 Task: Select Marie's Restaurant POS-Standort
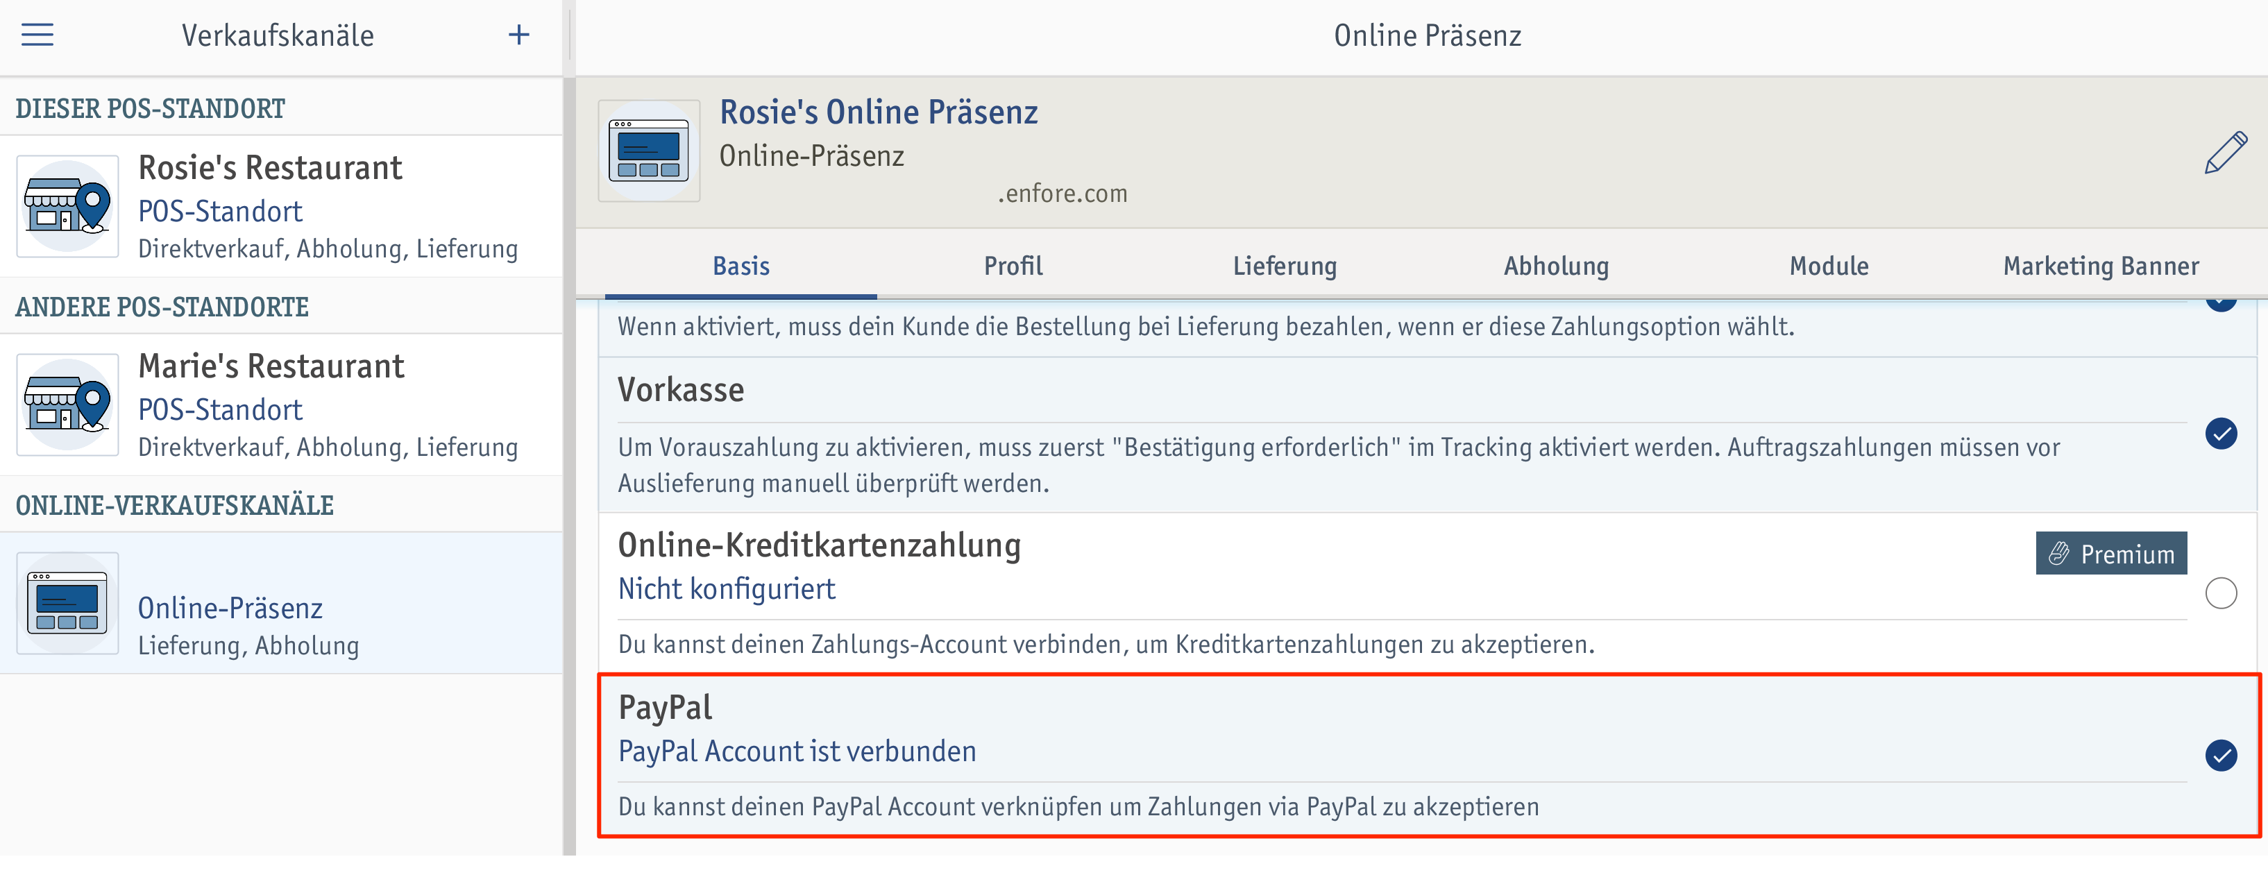281,405
